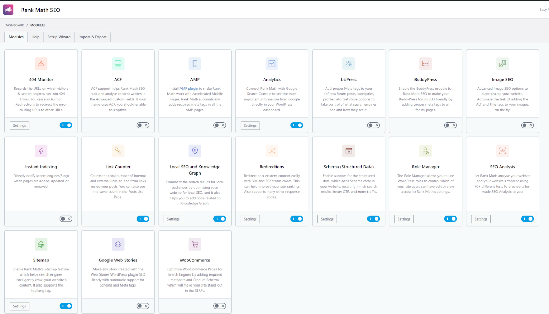Click the 404 Monitor warning icon

coord(41,64)
